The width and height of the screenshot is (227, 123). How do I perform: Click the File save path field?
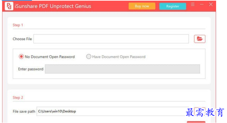(x=112, y=111)
